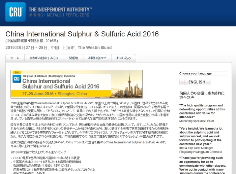Open the お問い合わせ tab
Viewport: 236px width, 174px height.
tap(97, 58)
